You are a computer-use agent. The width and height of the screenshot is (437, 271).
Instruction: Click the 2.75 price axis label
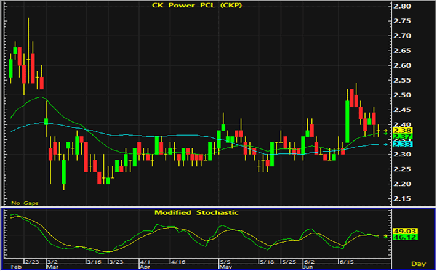click(402, 21)
